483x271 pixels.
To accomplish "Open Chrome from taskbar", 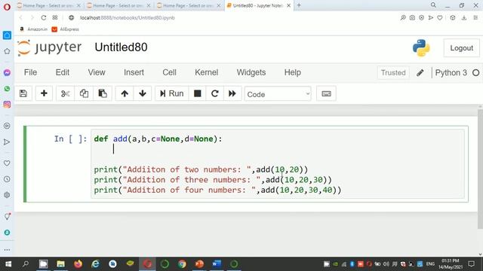I will 182,264.
